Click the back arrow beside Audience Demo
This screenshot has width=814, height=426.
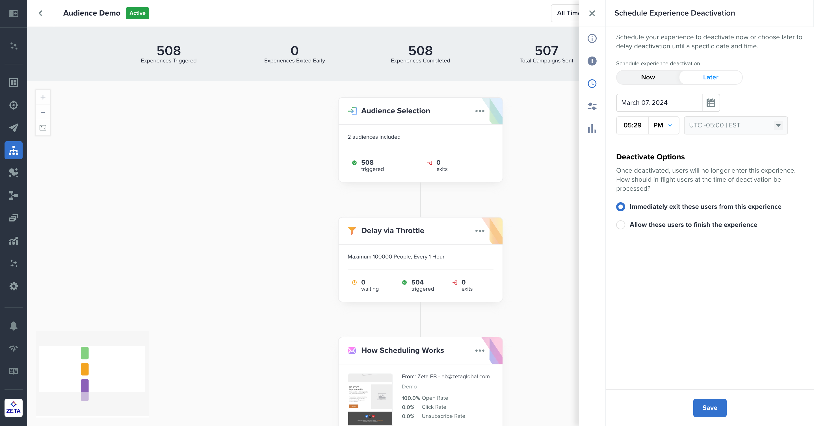click(40, 13)
